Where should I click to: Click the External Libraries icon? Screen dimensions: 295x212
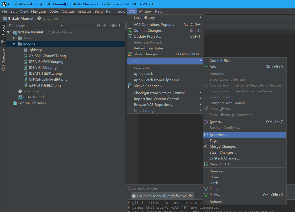(15, 103)
